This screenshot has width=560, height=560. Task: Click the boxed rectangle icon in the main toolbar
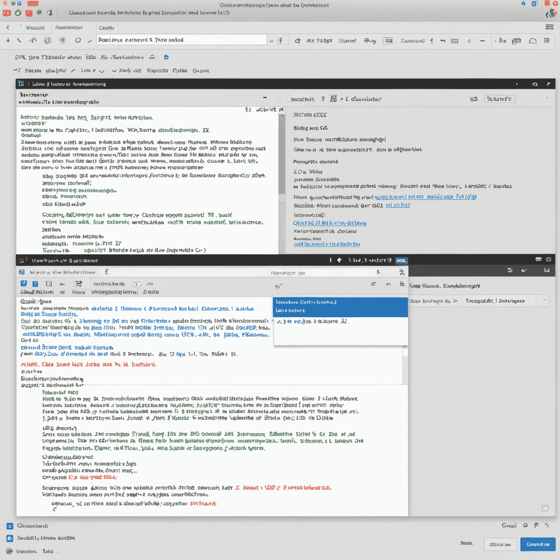[x=388, y=41]
